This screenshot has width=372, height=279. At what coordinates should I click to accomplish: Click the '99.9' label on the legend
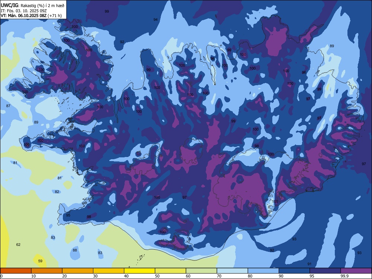(x=344, y=276)
